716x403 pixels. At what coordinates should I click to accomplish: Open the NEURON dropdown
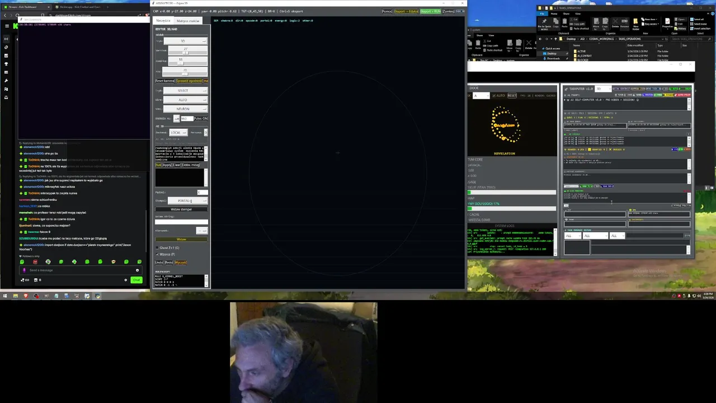185,109
